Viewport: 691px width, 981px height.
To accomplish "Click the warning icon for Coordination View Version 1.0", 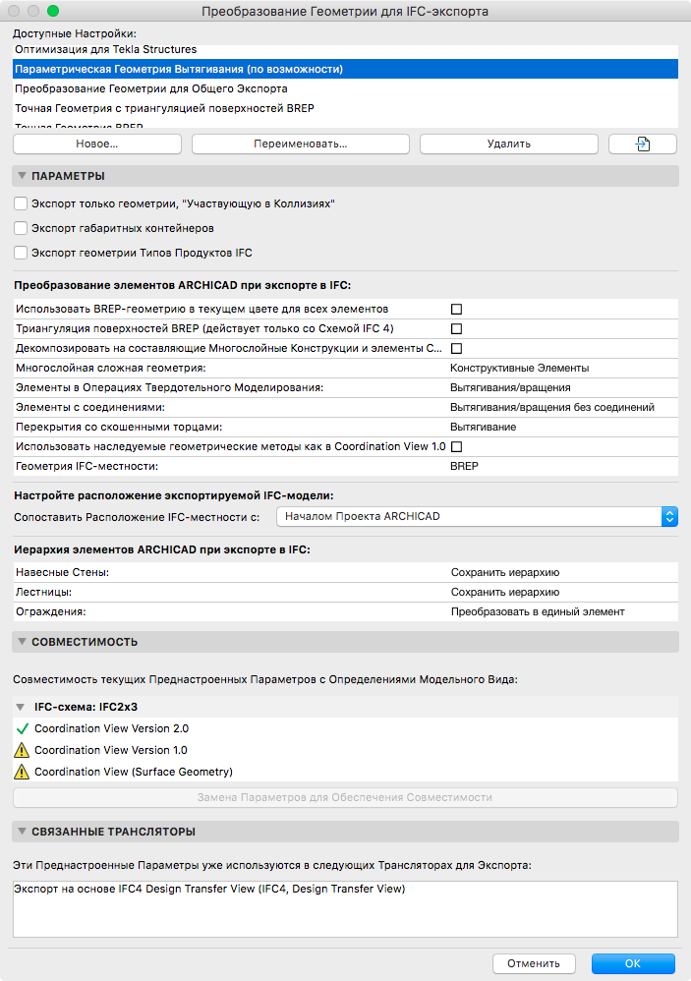I will (22, 751).
